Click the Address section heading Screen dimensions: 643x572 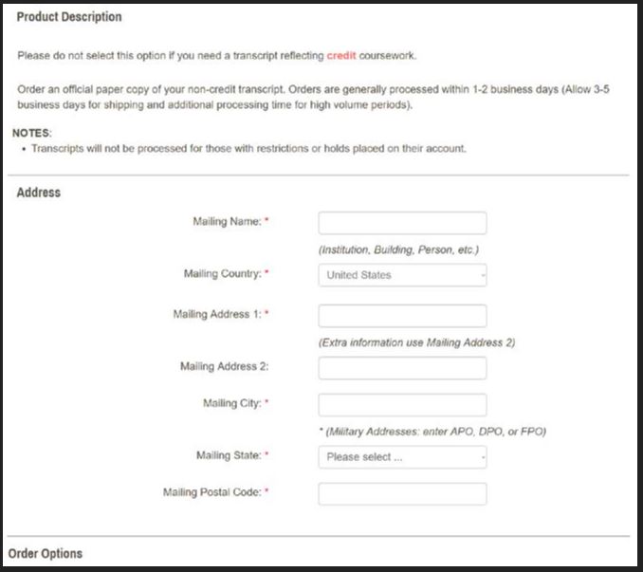click(x=39, y=193)
